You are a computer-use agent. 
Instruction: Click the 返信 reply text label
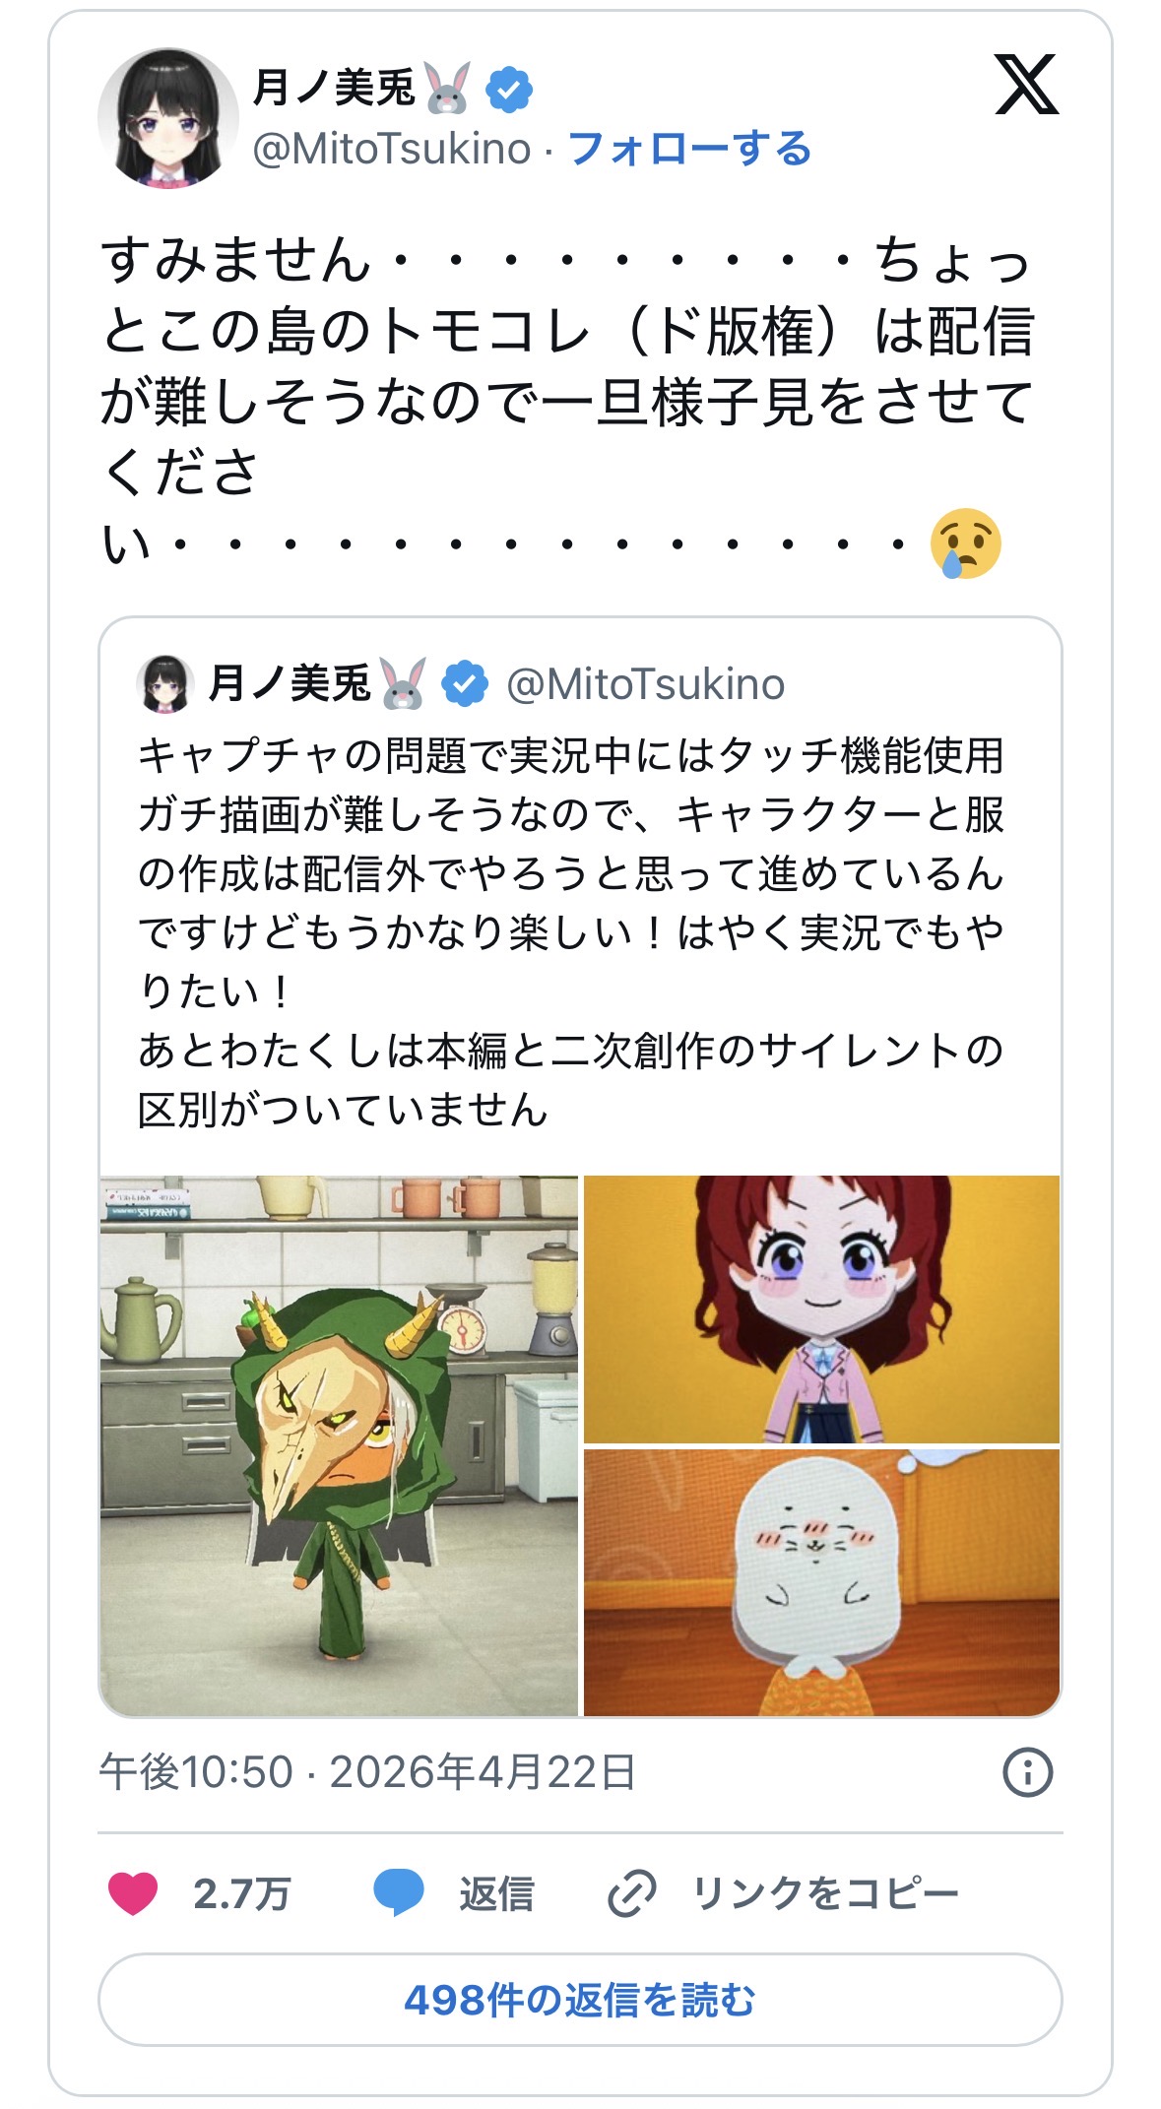click(496, 1892)
